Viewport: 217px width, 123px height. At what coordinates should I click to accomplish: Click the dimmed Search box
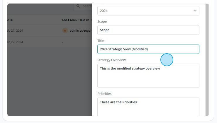83,6
